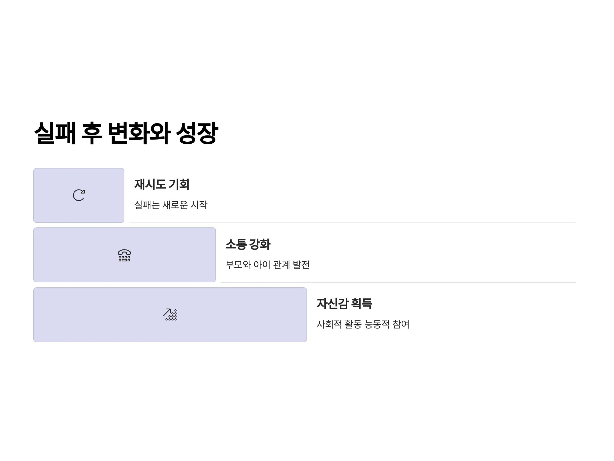
Task: Select the 자신감 획득 heading
Action: [x=344, y=303]
